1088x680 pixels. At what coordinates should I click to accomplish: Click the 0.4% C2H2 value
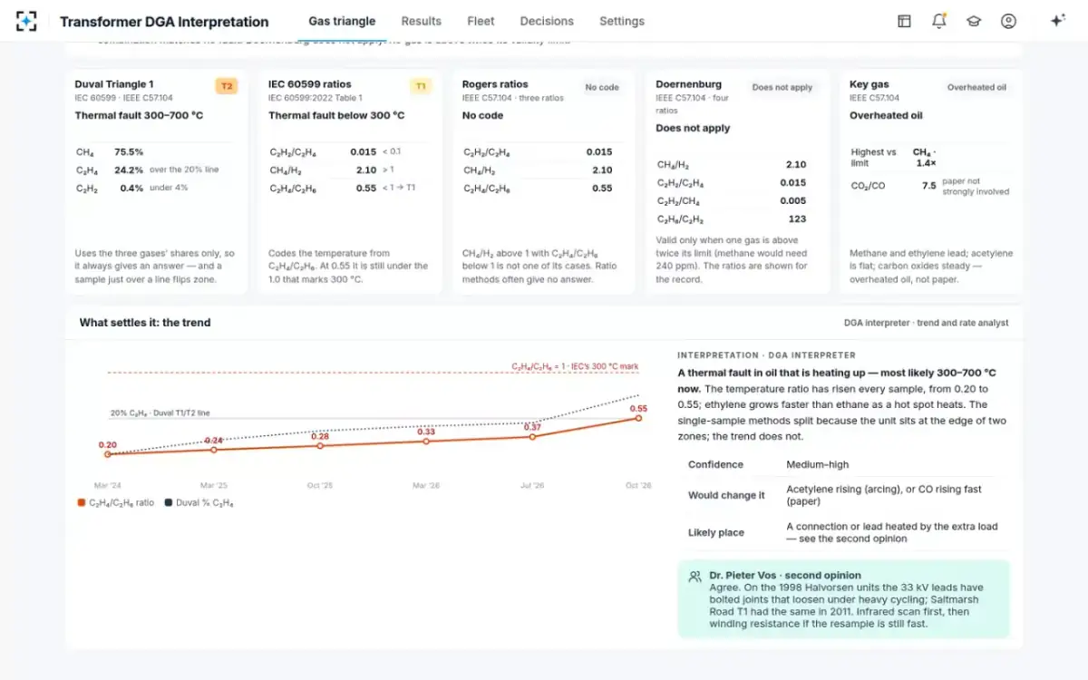[131, 188]
